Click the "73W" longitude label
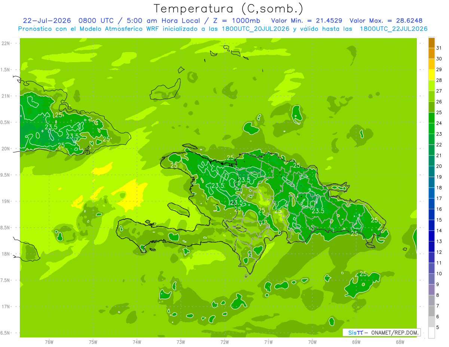The width and height of the screenshot is (449, 347). [181, 342]
